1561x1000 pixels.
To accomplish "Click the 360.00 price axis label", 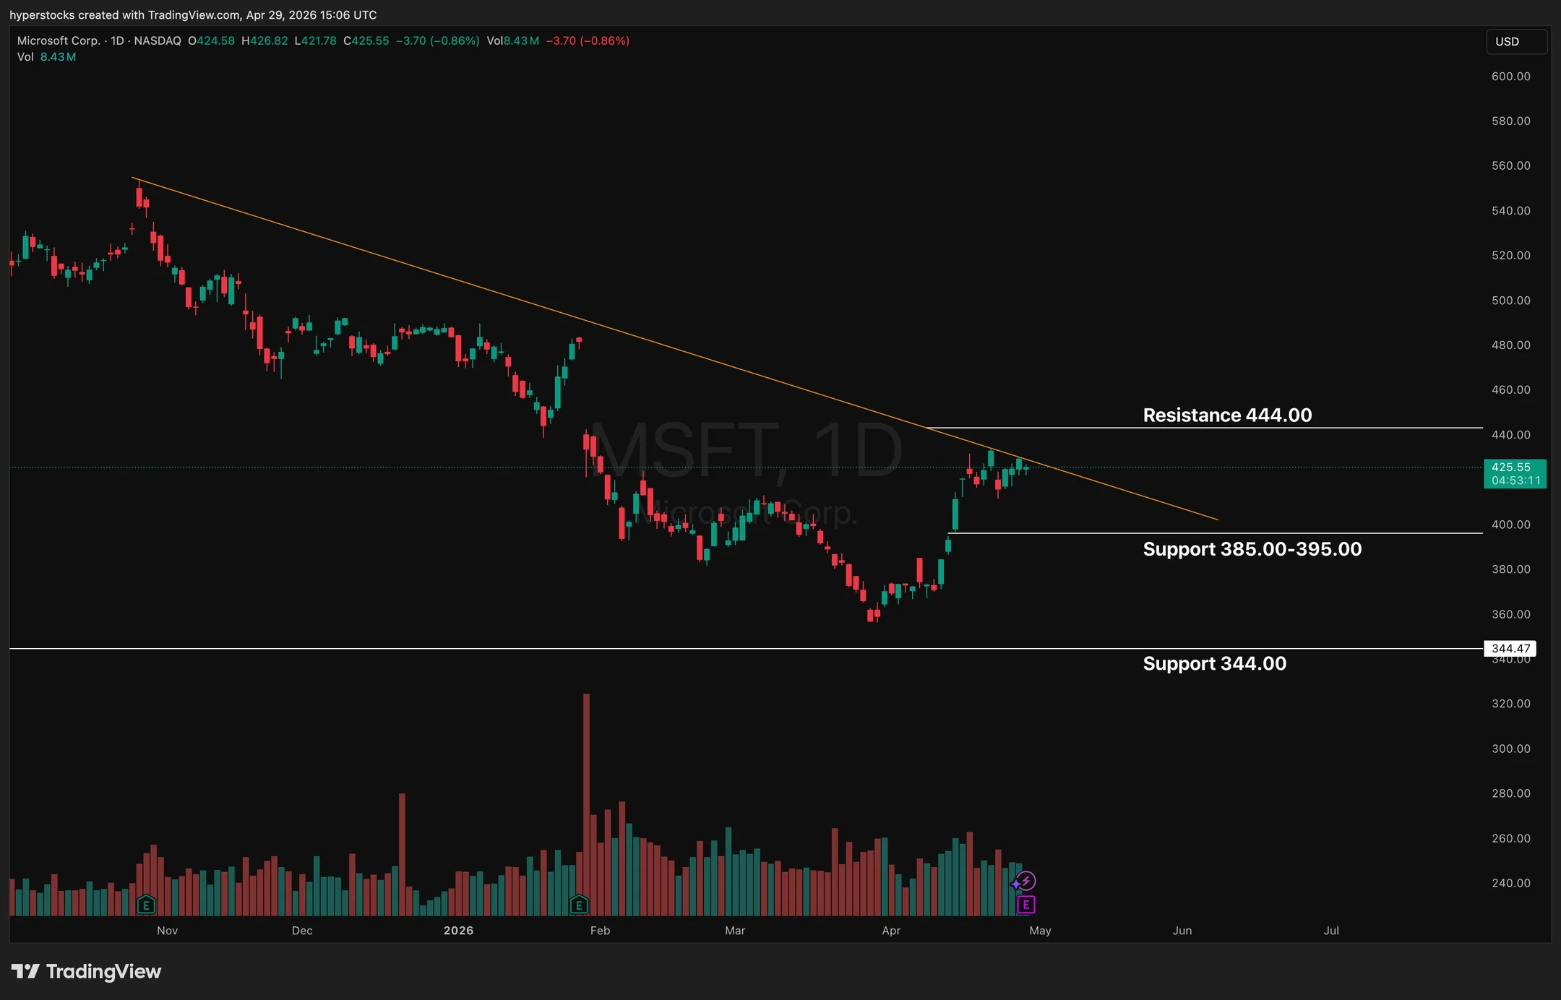I will (x=1510, y=613).
